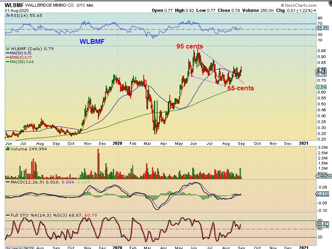Click the 249954 volume tag on right axis
This screenshot has height=249, width=332.
pyautogui.click(x=324, y=176)
